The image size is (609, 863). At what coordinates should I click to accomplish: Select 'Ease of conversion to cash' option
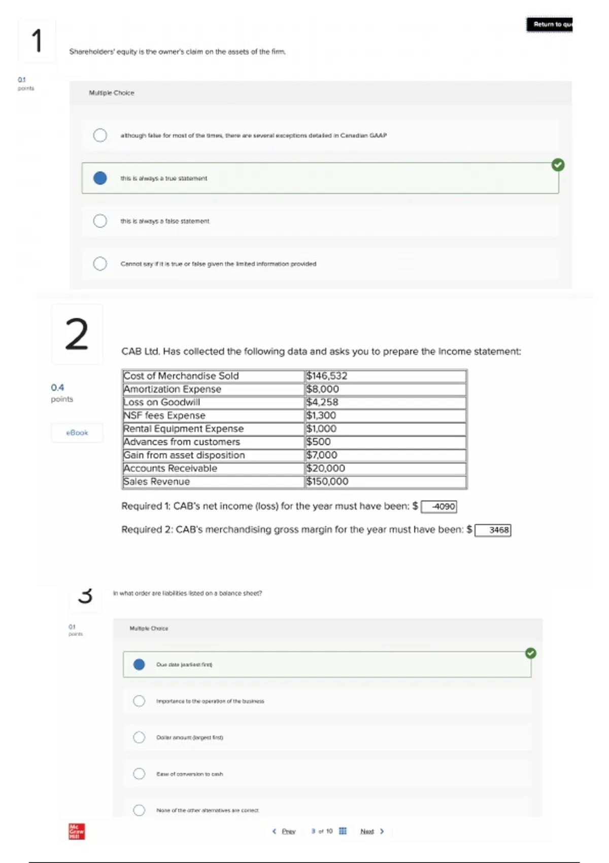point(139,774)
